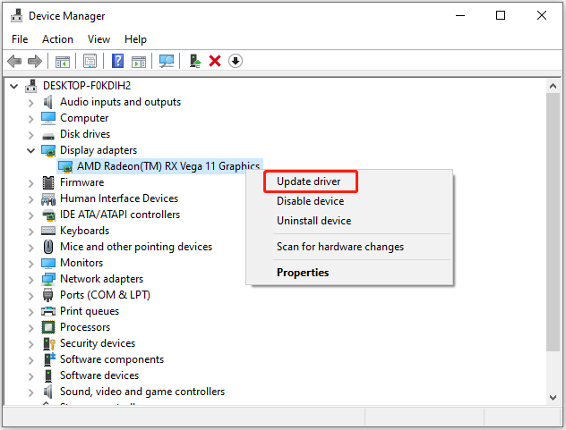Image resolution: width=566 pixels, height=430 pixels.
Task: Open the Properties sheet toolbar icon
Action: pos(90,61)
